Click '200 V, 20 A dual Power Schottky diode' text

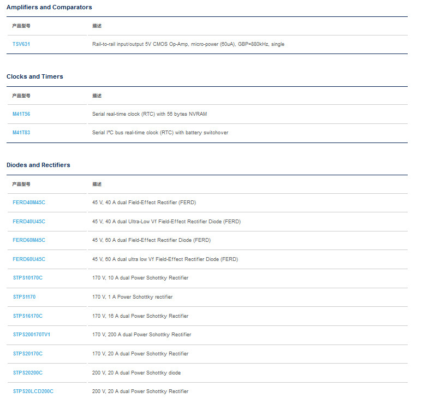[136, 373]
